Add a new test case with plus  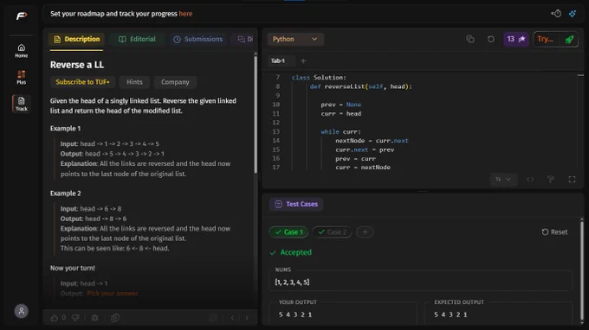365,232
